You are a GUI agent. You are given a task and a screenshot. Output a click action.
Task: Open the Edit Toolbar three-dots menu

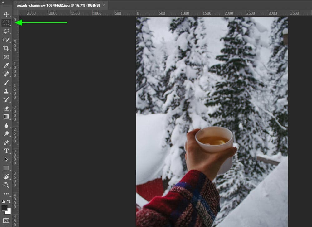click(x=6, y=194)
